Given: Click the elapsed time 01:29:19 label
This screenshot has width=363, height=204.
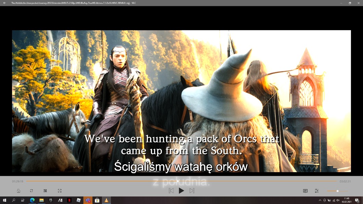Looking at the screenshot, I should [18, 181].
